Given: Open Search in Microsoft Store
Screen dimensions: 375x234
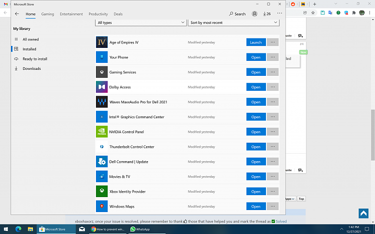Looking at the screenshot, I should pyautogui.click(x=237, y=14).
